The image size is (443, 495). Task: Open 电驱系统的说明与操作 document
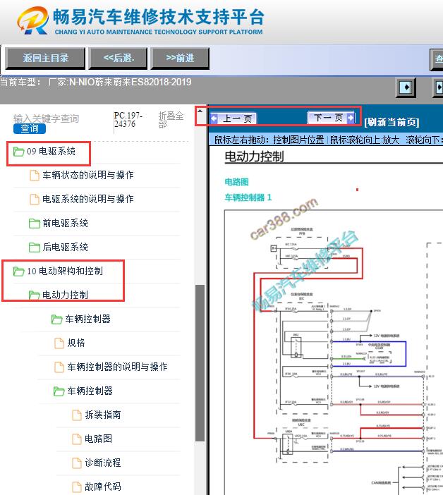pos(87,200)
